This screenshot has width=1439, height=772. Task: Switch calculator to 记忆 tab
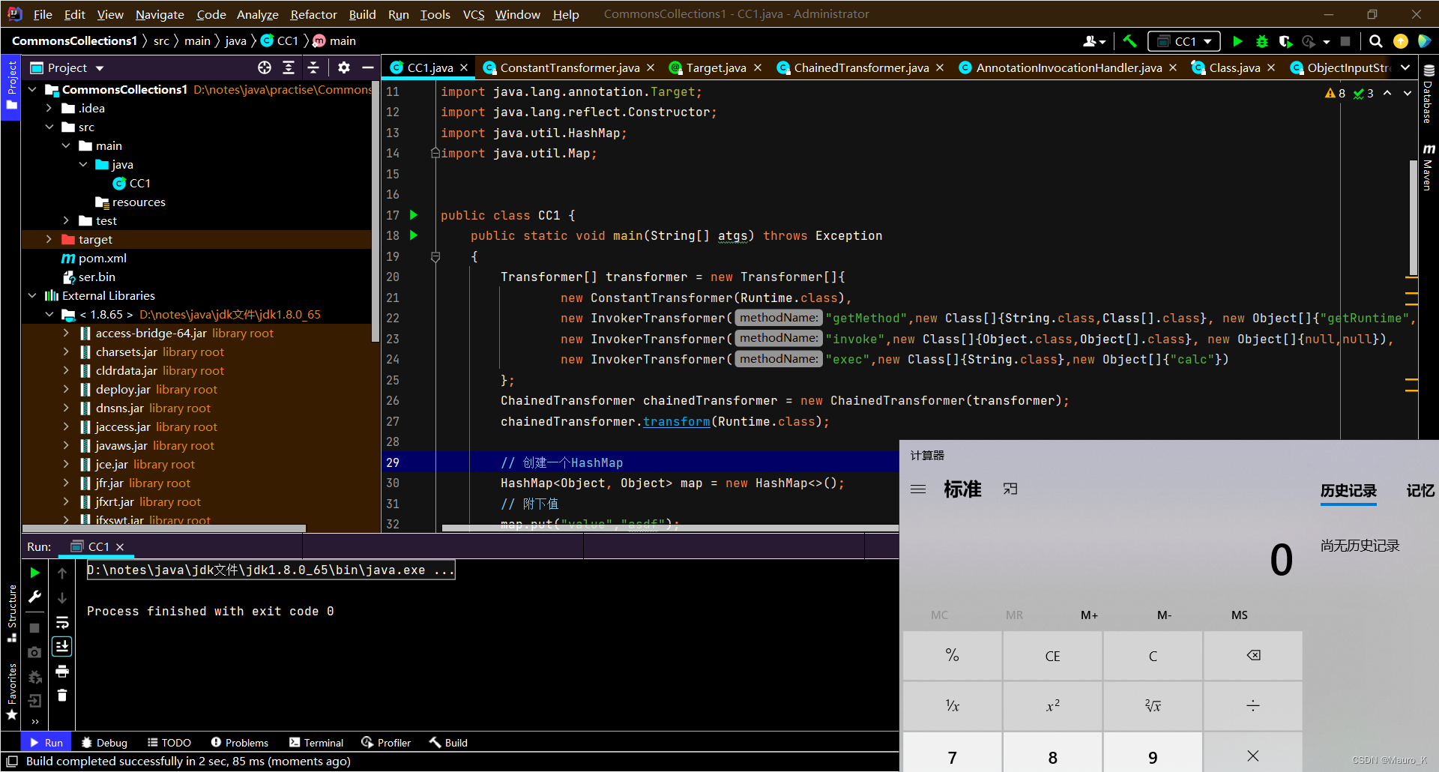point(1420,491)
